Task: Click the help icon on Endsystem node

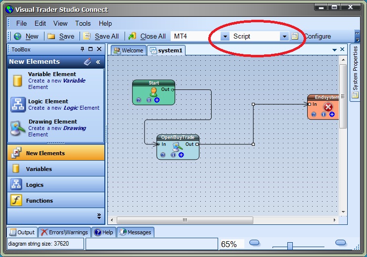Action: click(314, 114)
